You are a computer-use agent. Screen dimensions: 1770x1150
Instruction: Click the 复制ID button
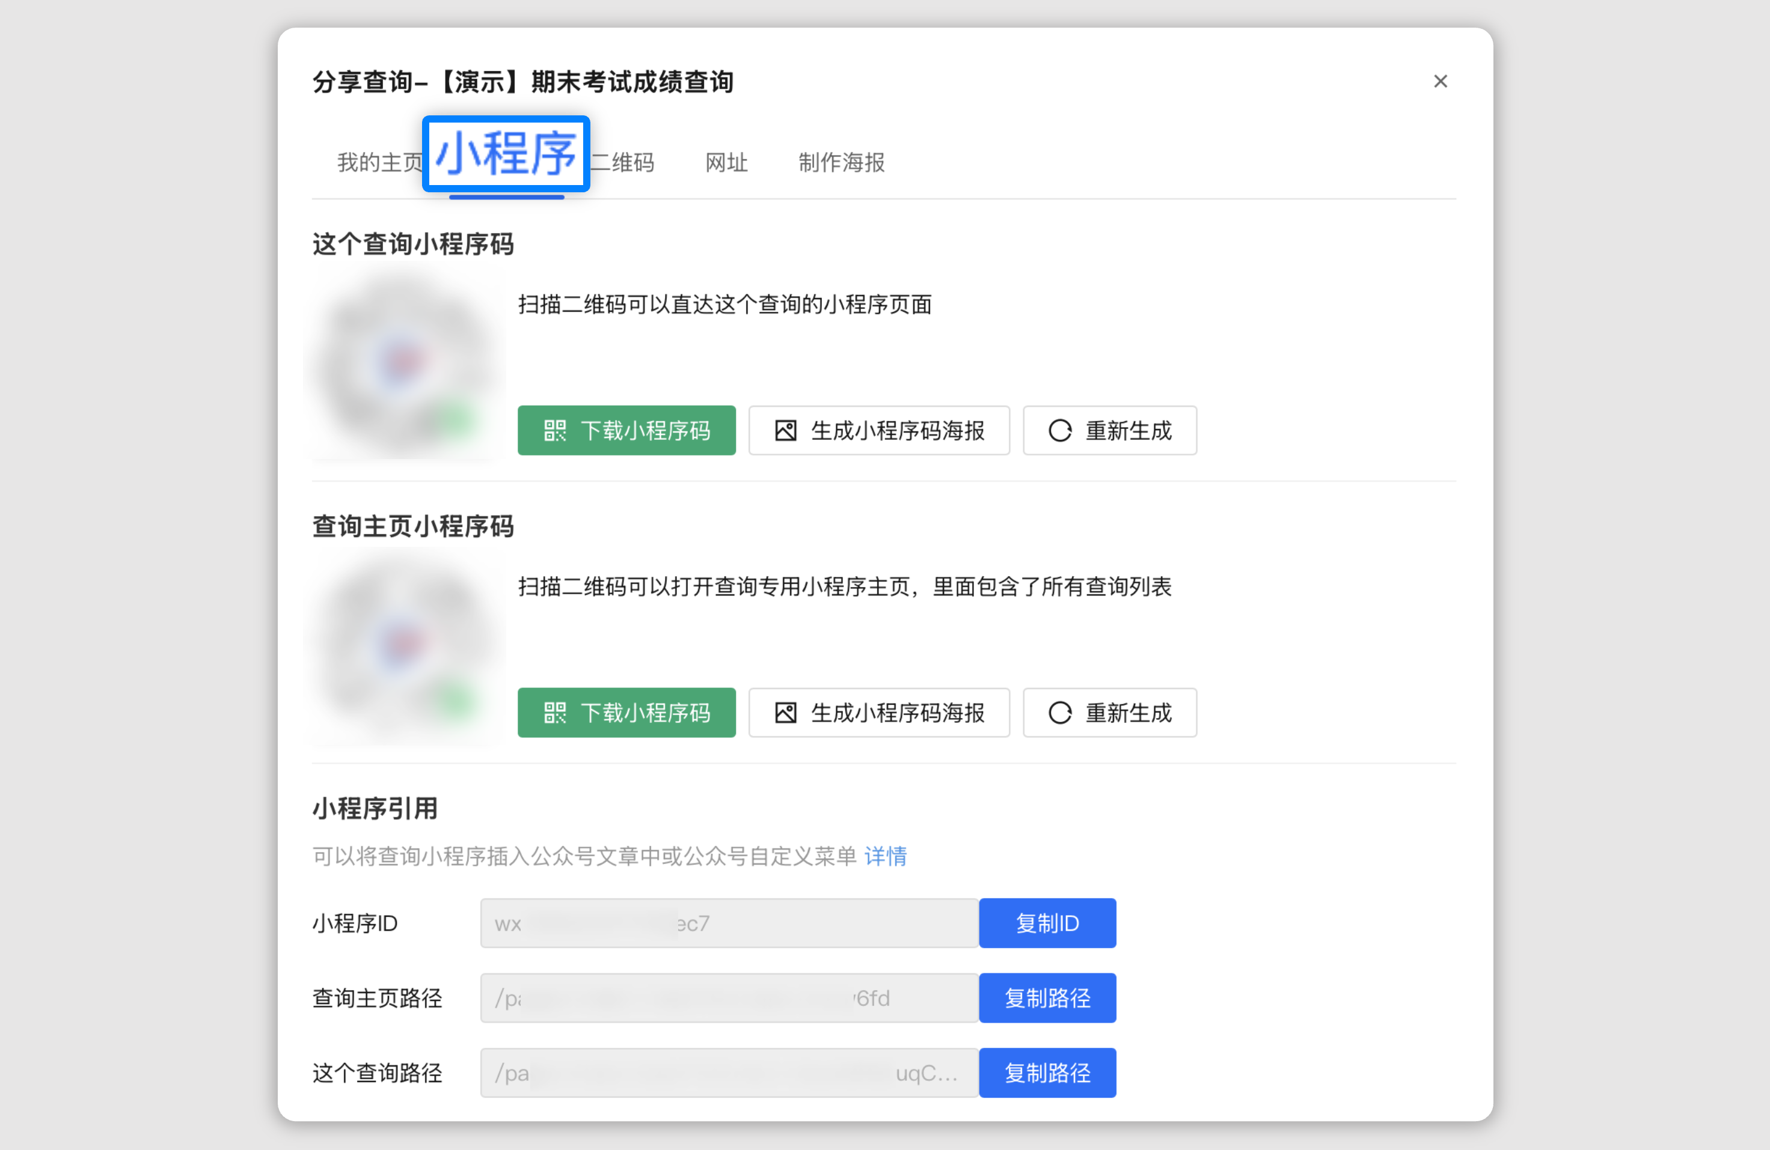[1047, 923]
